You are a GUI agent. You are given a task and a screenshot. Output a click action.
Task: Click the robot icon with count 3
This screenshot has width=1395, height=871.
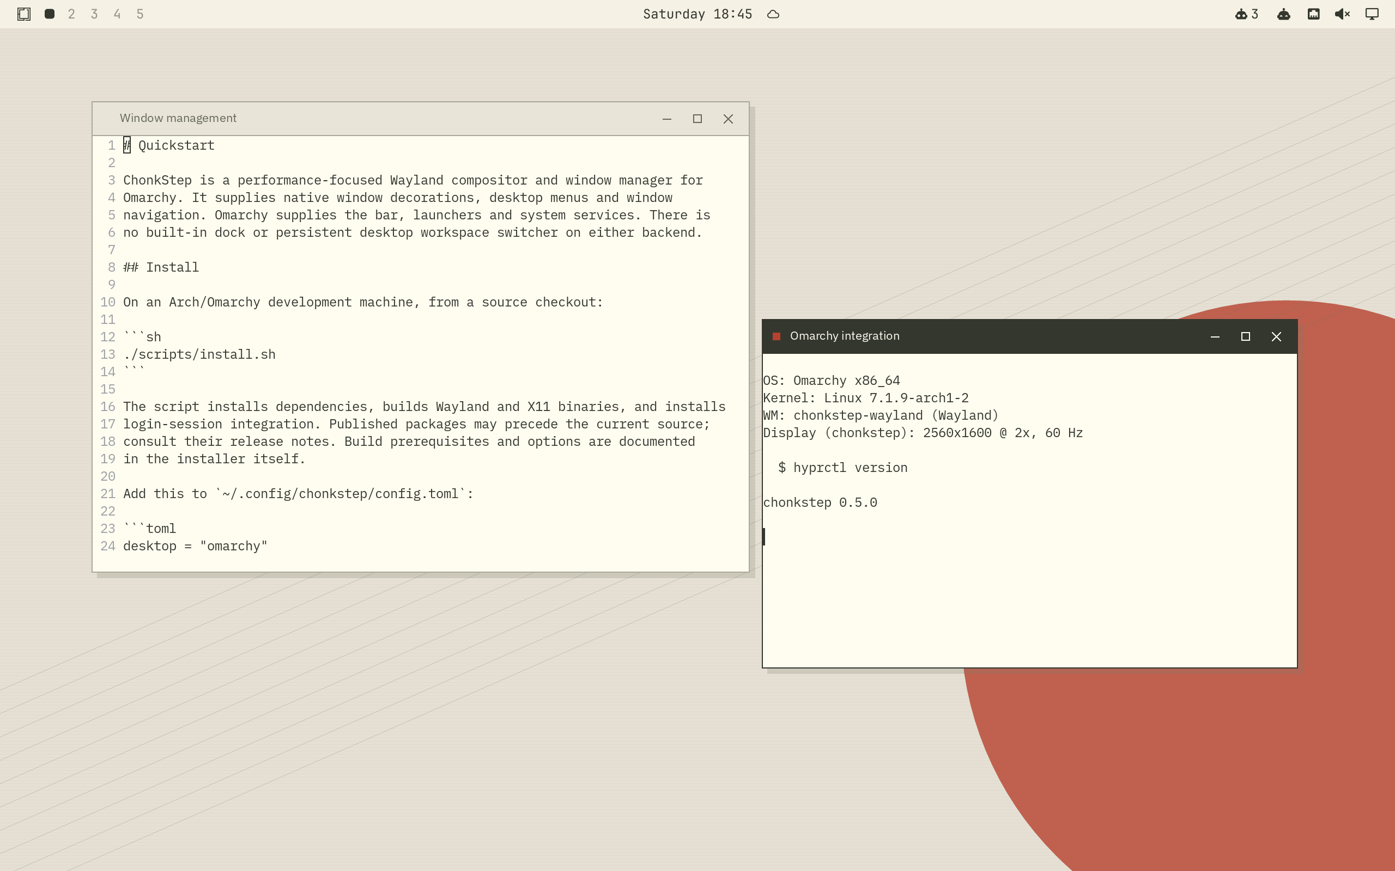1246,14
